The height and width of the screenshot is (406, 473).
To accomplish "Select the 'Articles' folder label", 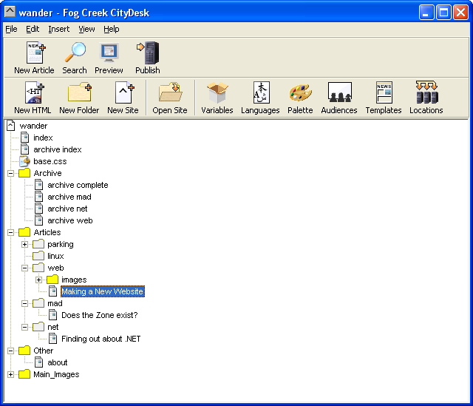I will pos(47,232).
